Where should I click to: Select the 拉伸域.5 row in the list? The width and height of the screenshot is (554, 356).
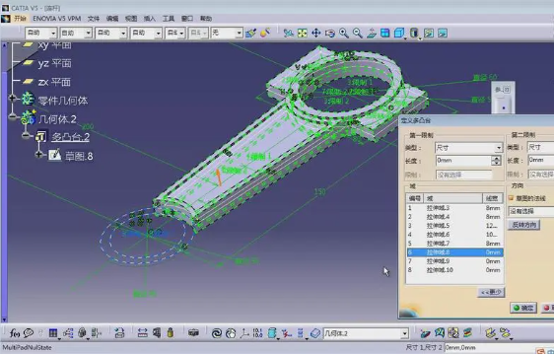[454, 226]
